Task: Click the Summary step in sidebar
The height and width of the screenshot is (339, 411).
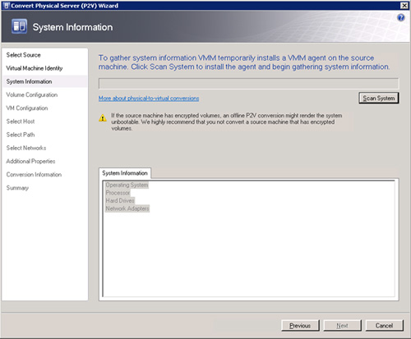Action: 17,188
